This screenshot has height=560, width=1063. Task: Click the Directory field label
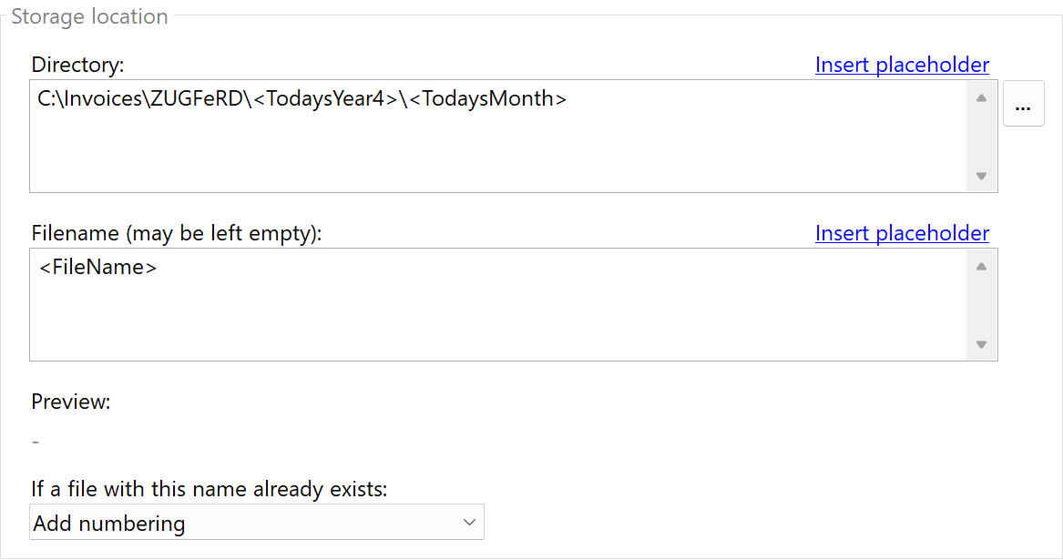coord(77,65)
